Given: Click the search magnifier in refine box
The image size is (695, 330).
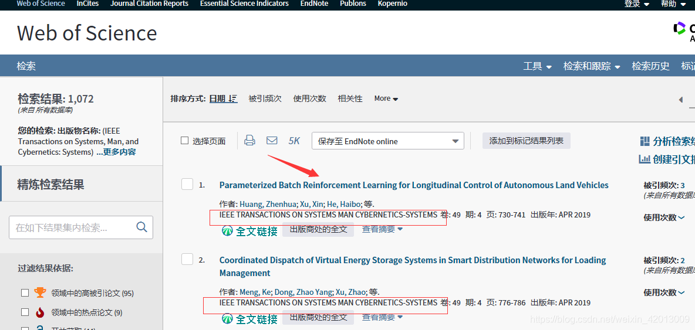Looking at the screenshot, I should point(141,227).
